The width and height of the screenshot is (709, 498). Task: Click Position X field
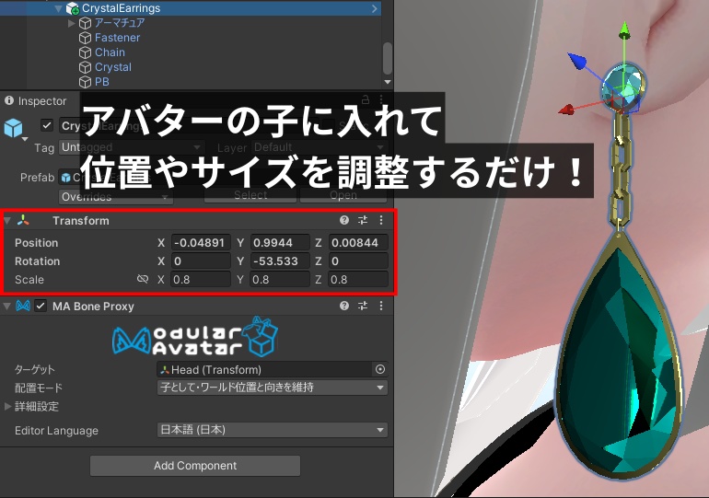pyautogui.click(x=201, y=243)
